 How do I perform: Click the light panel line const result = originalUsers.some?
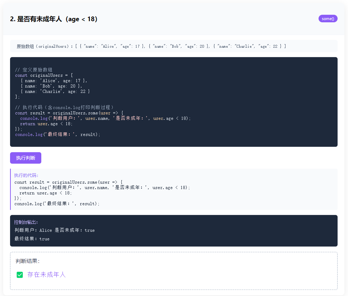click(x=68, y=182)
